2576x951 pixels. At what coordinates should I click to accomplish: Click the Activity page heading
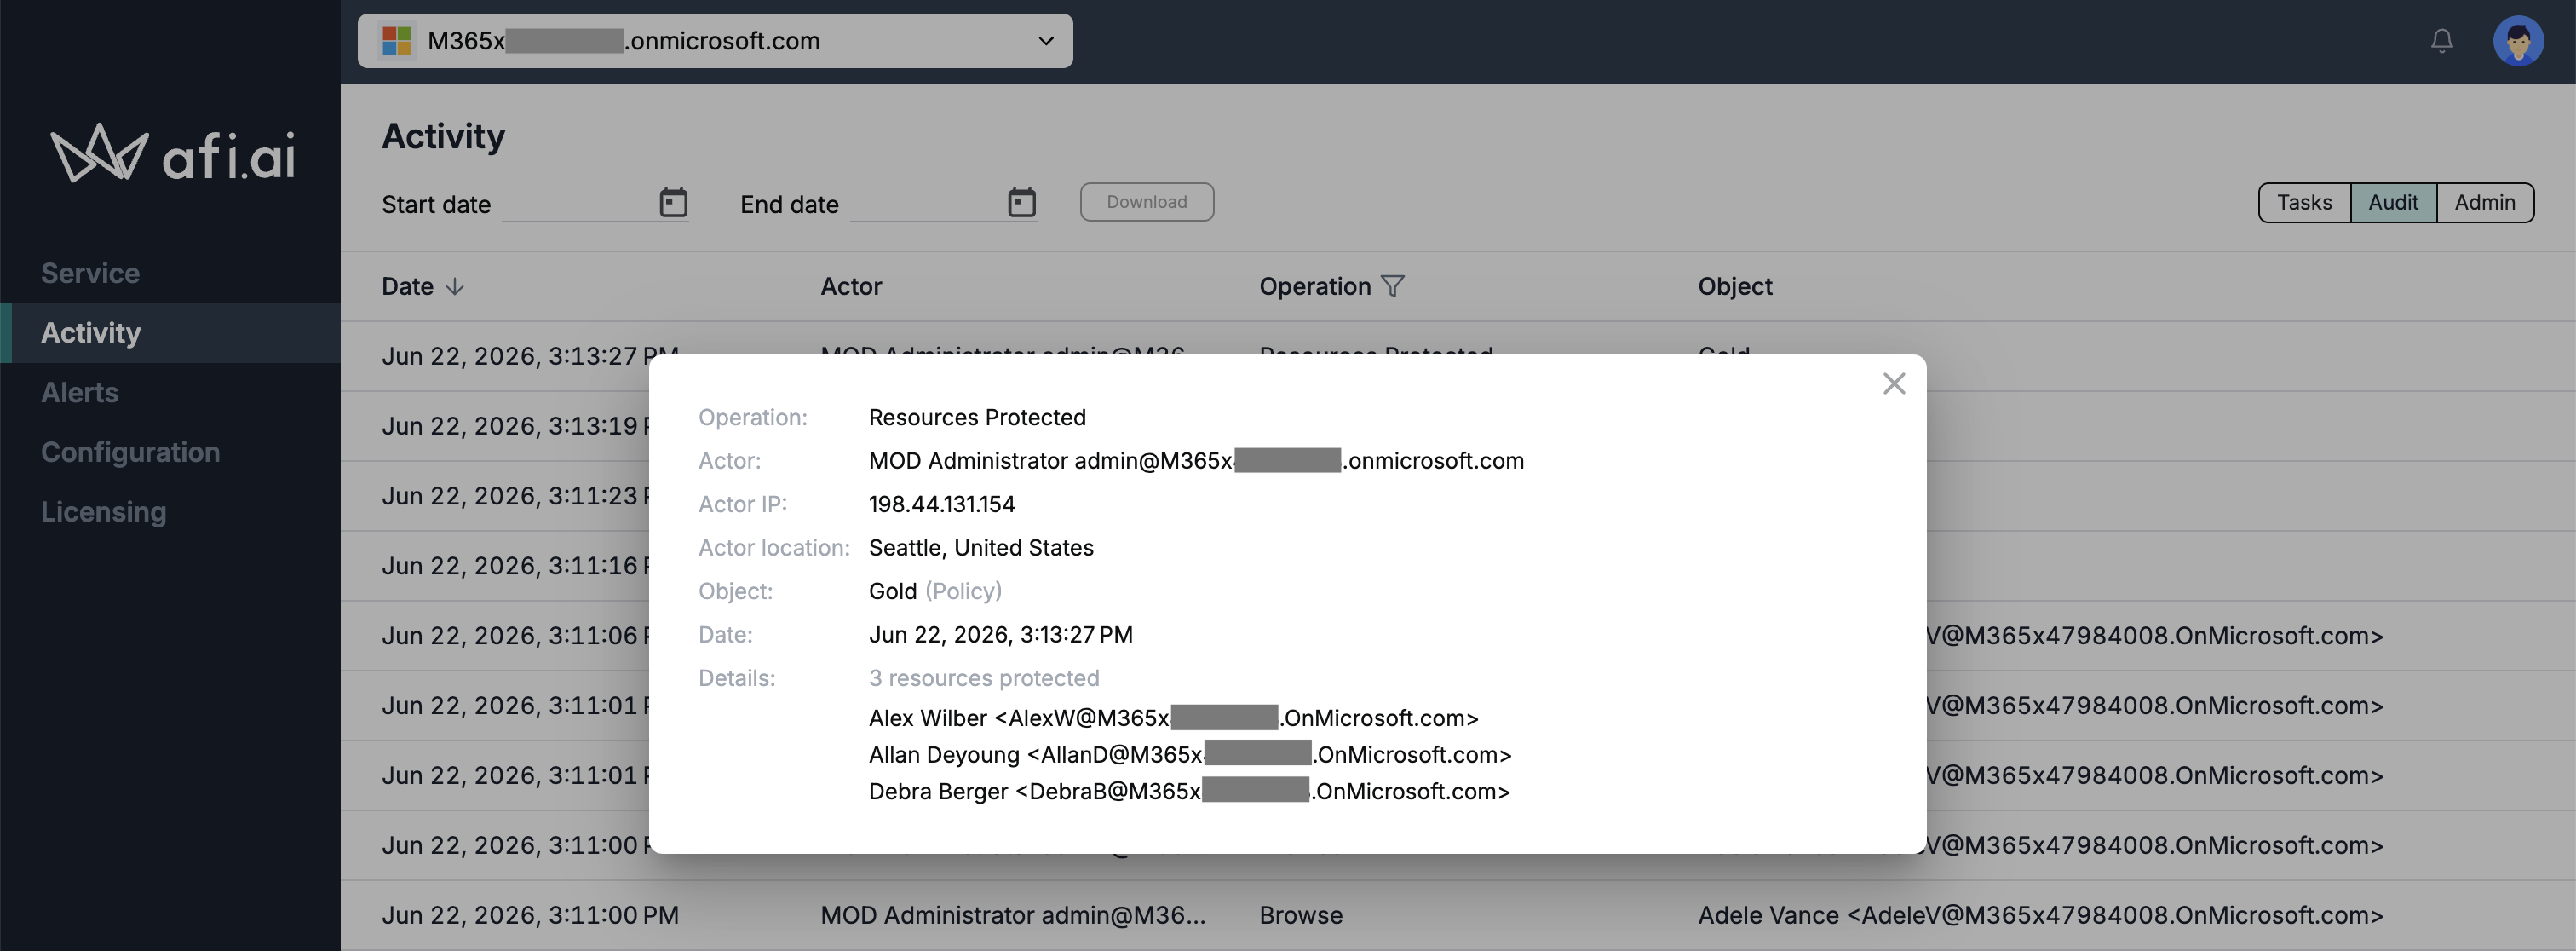point(443,136)
